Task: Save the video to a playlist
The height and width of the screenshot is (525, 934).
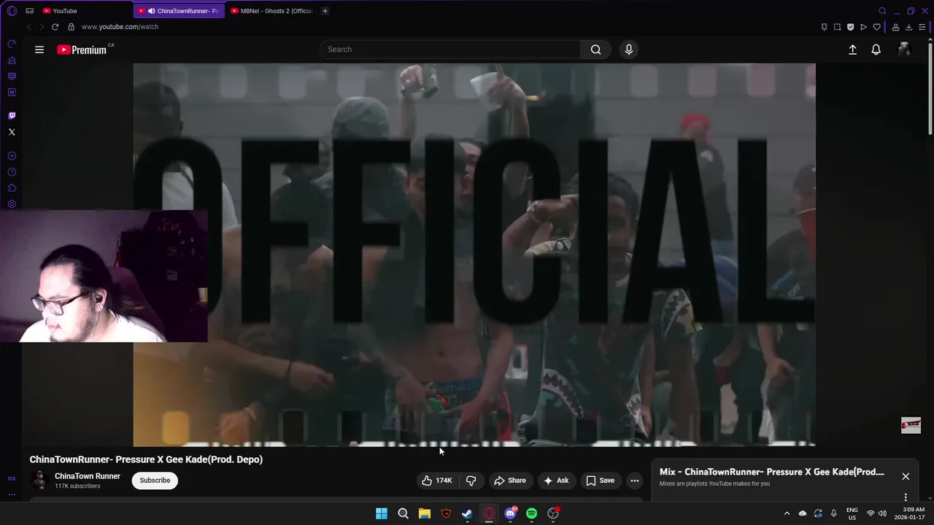Action: pyautogui.click(x=600, y=481)
